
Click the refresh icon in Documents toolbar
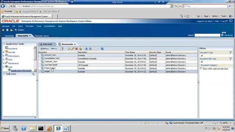click(102, 49)
